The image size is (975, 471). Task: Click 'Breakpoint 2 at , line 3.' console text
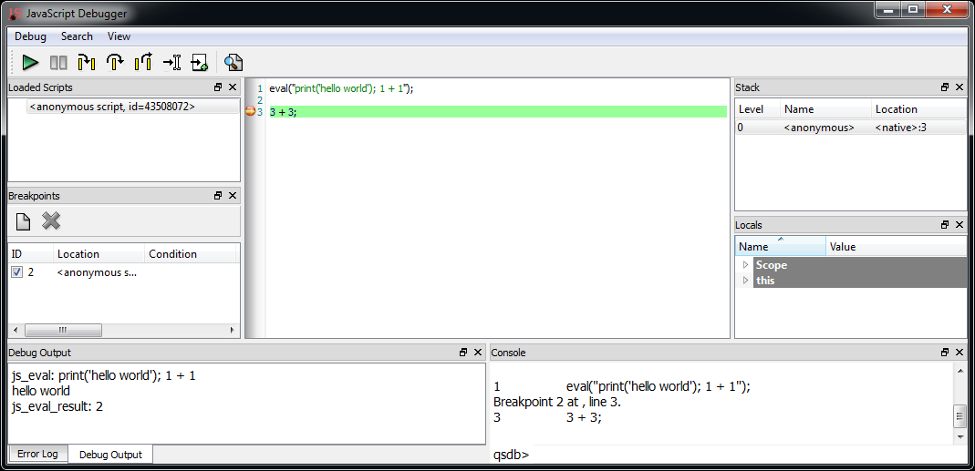557,402
